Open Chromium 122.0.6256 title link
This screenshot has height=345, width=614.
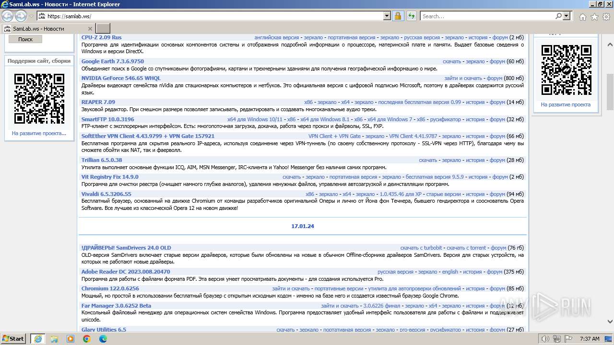click(x=110, y=288)
